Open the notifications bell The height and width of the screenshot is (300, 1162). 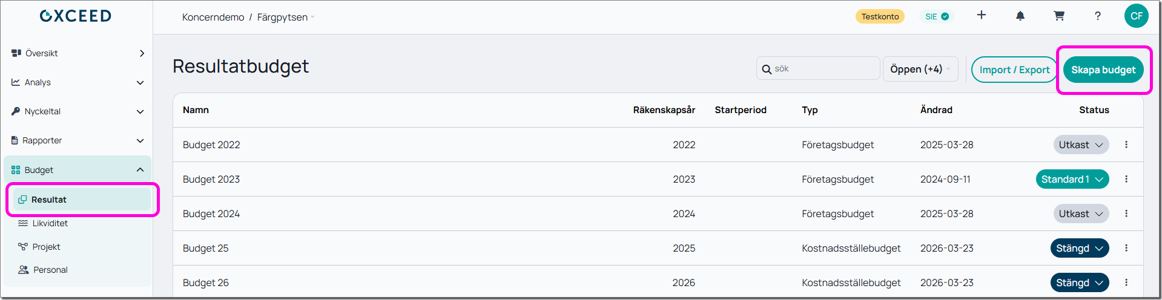tap(1020, 16)
